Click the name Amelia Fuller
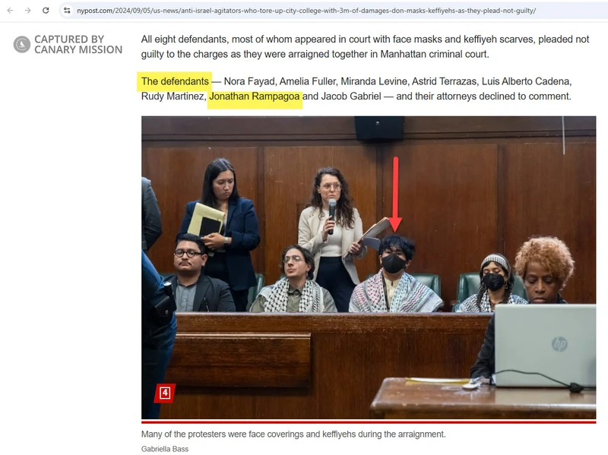The width and height of the screenshot is (608, 455). coord(308,81)
